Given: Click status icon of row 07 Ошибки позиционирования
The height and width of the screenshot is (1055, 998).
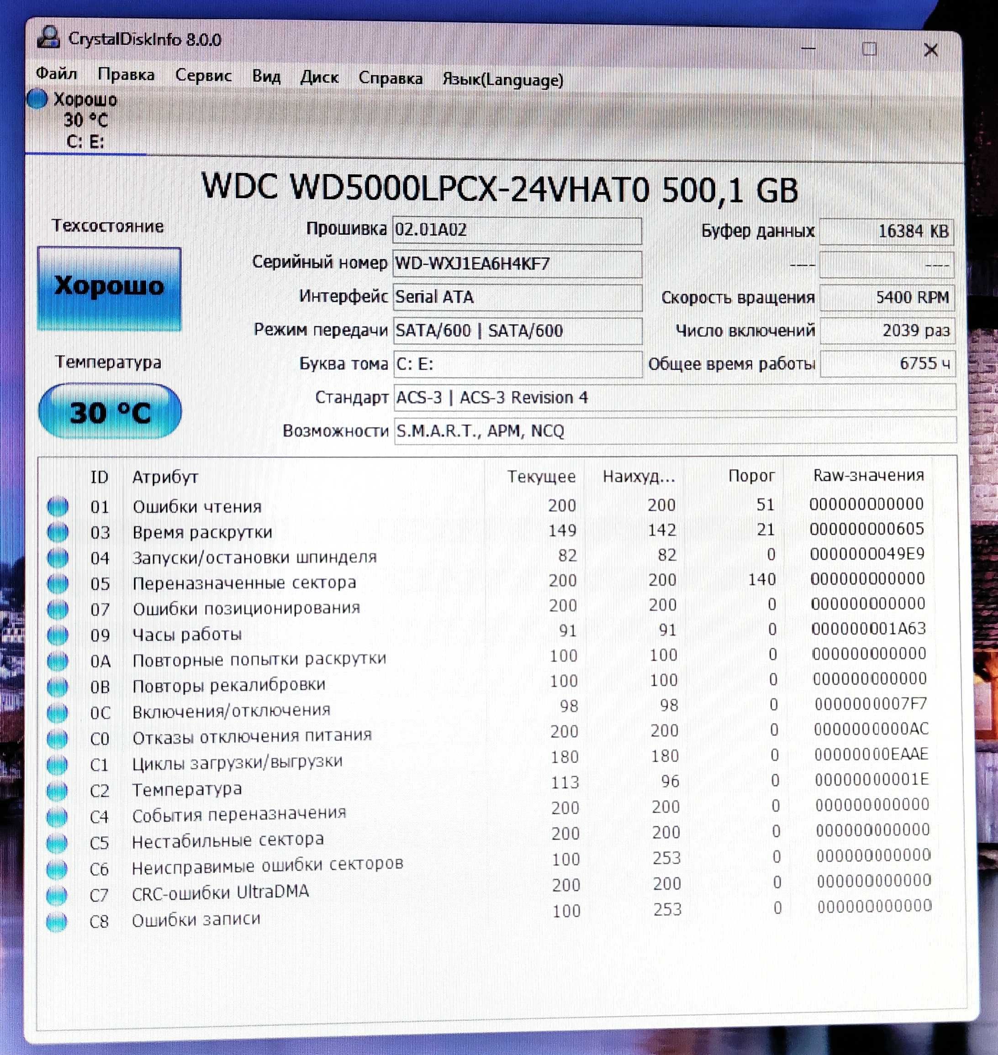Looking at the screenshot, I should (58, 609).
